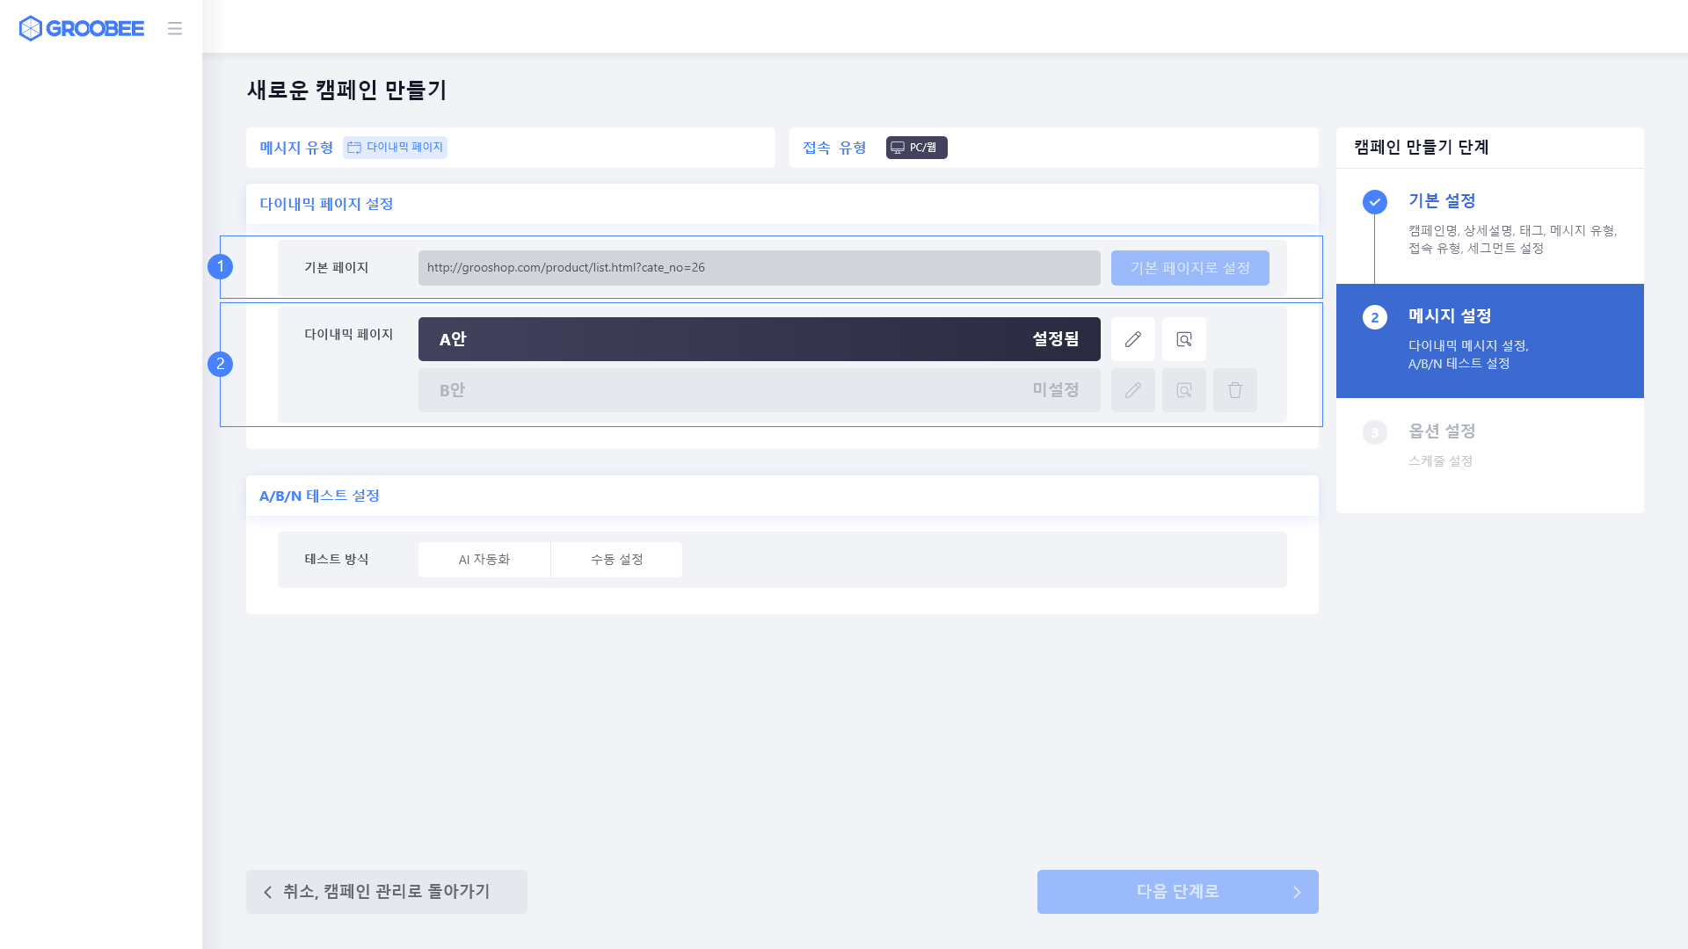Toggle the hamburger sidebar menu
The width and height of the screenshot is (1688, 949).
[x=175, y=28]
